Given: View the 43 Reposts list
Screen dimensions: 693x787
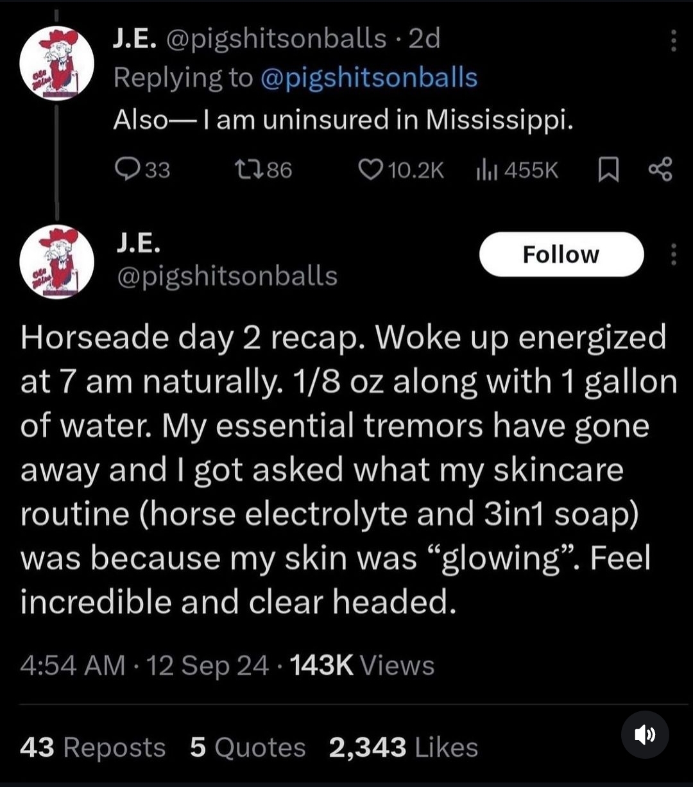Looking at the screenshot, I should [93, 748].
